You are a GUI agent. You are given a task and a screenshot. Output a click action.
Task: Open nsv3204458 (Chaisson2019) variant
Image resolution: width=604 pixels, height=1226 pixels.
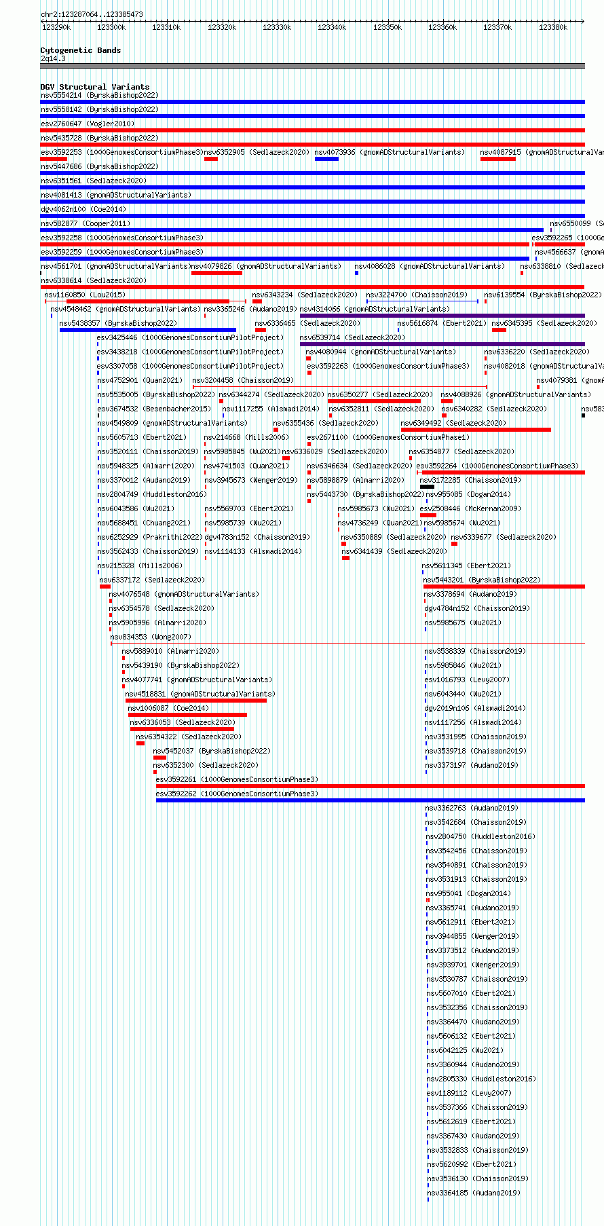coord(244,381)
